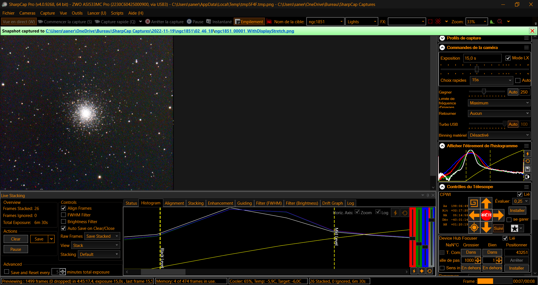Toggle the Horiz. Axis Zoom checkbox
The width and height of the screenshot is (538, 285).
357,212
